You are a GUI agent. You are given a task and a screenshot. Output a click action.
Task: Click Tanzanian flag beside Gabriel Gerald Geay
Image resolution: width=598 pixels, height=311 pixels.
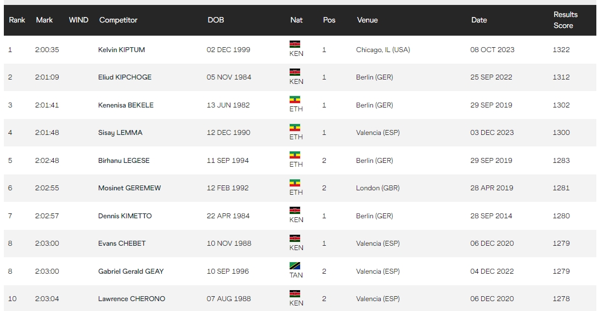pos(295,266)
